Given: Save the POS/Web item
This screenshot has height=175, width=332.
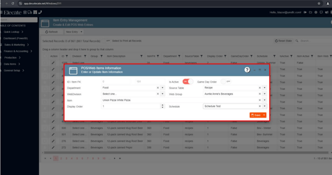Looking at the screenshot, I should (x=256, y=115).
